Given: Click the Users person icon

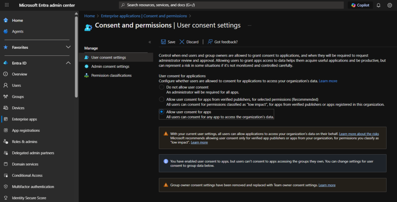Looking at the screenshot, I should [x=5, y=85].
